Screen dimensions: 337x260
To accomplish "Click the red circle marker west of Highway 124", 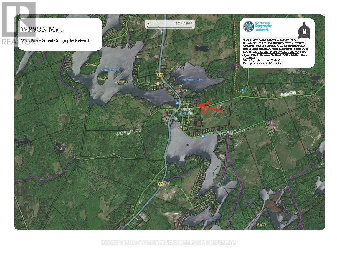I will pyautogui.click(x=158, y=83).
